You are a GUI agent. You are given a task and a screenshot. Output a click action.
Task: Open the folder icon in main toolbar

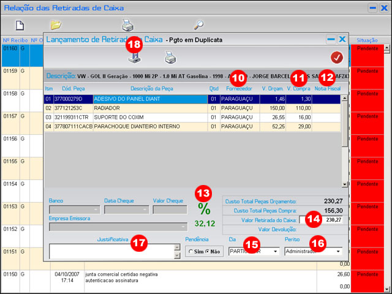pos(56,25)
